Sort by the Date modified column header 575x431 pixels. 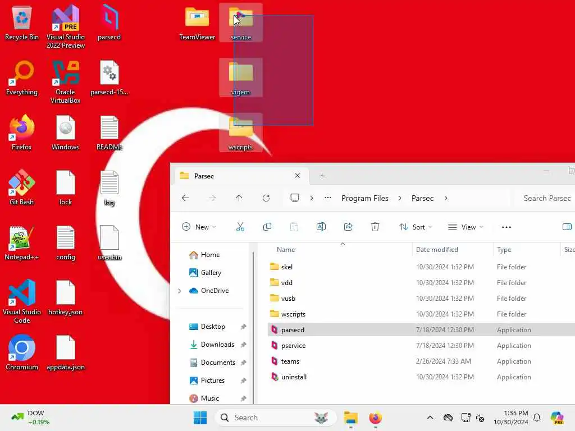pyautogui.click(x=453, y=250)
